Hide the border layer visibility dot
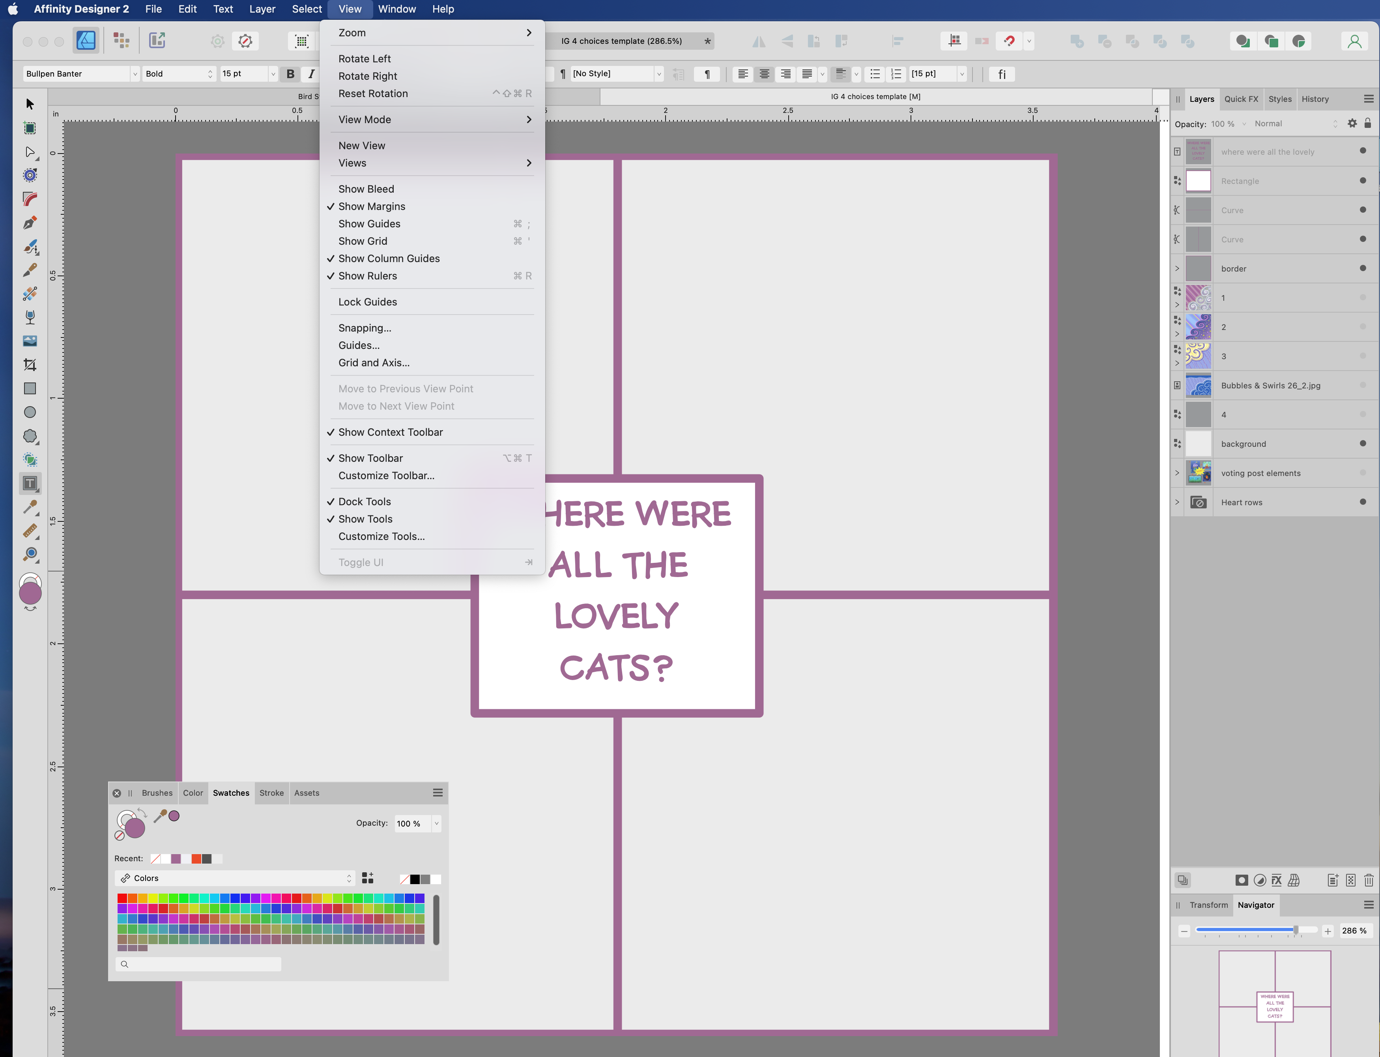 tap(1362, 268)
